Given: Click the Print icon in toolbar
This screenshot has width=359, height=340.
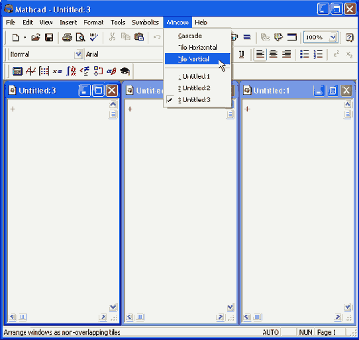Looking at the screenshot, I should click(x=67, y=37).
